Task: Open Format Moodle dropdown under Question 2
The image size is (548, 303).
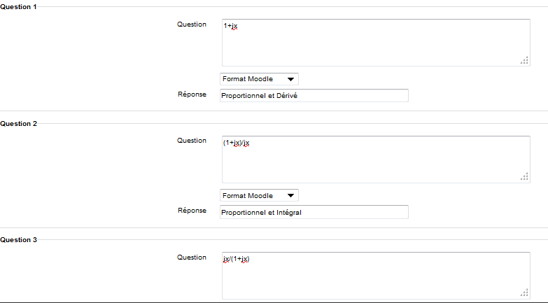Action: click(x=259, y=195)
